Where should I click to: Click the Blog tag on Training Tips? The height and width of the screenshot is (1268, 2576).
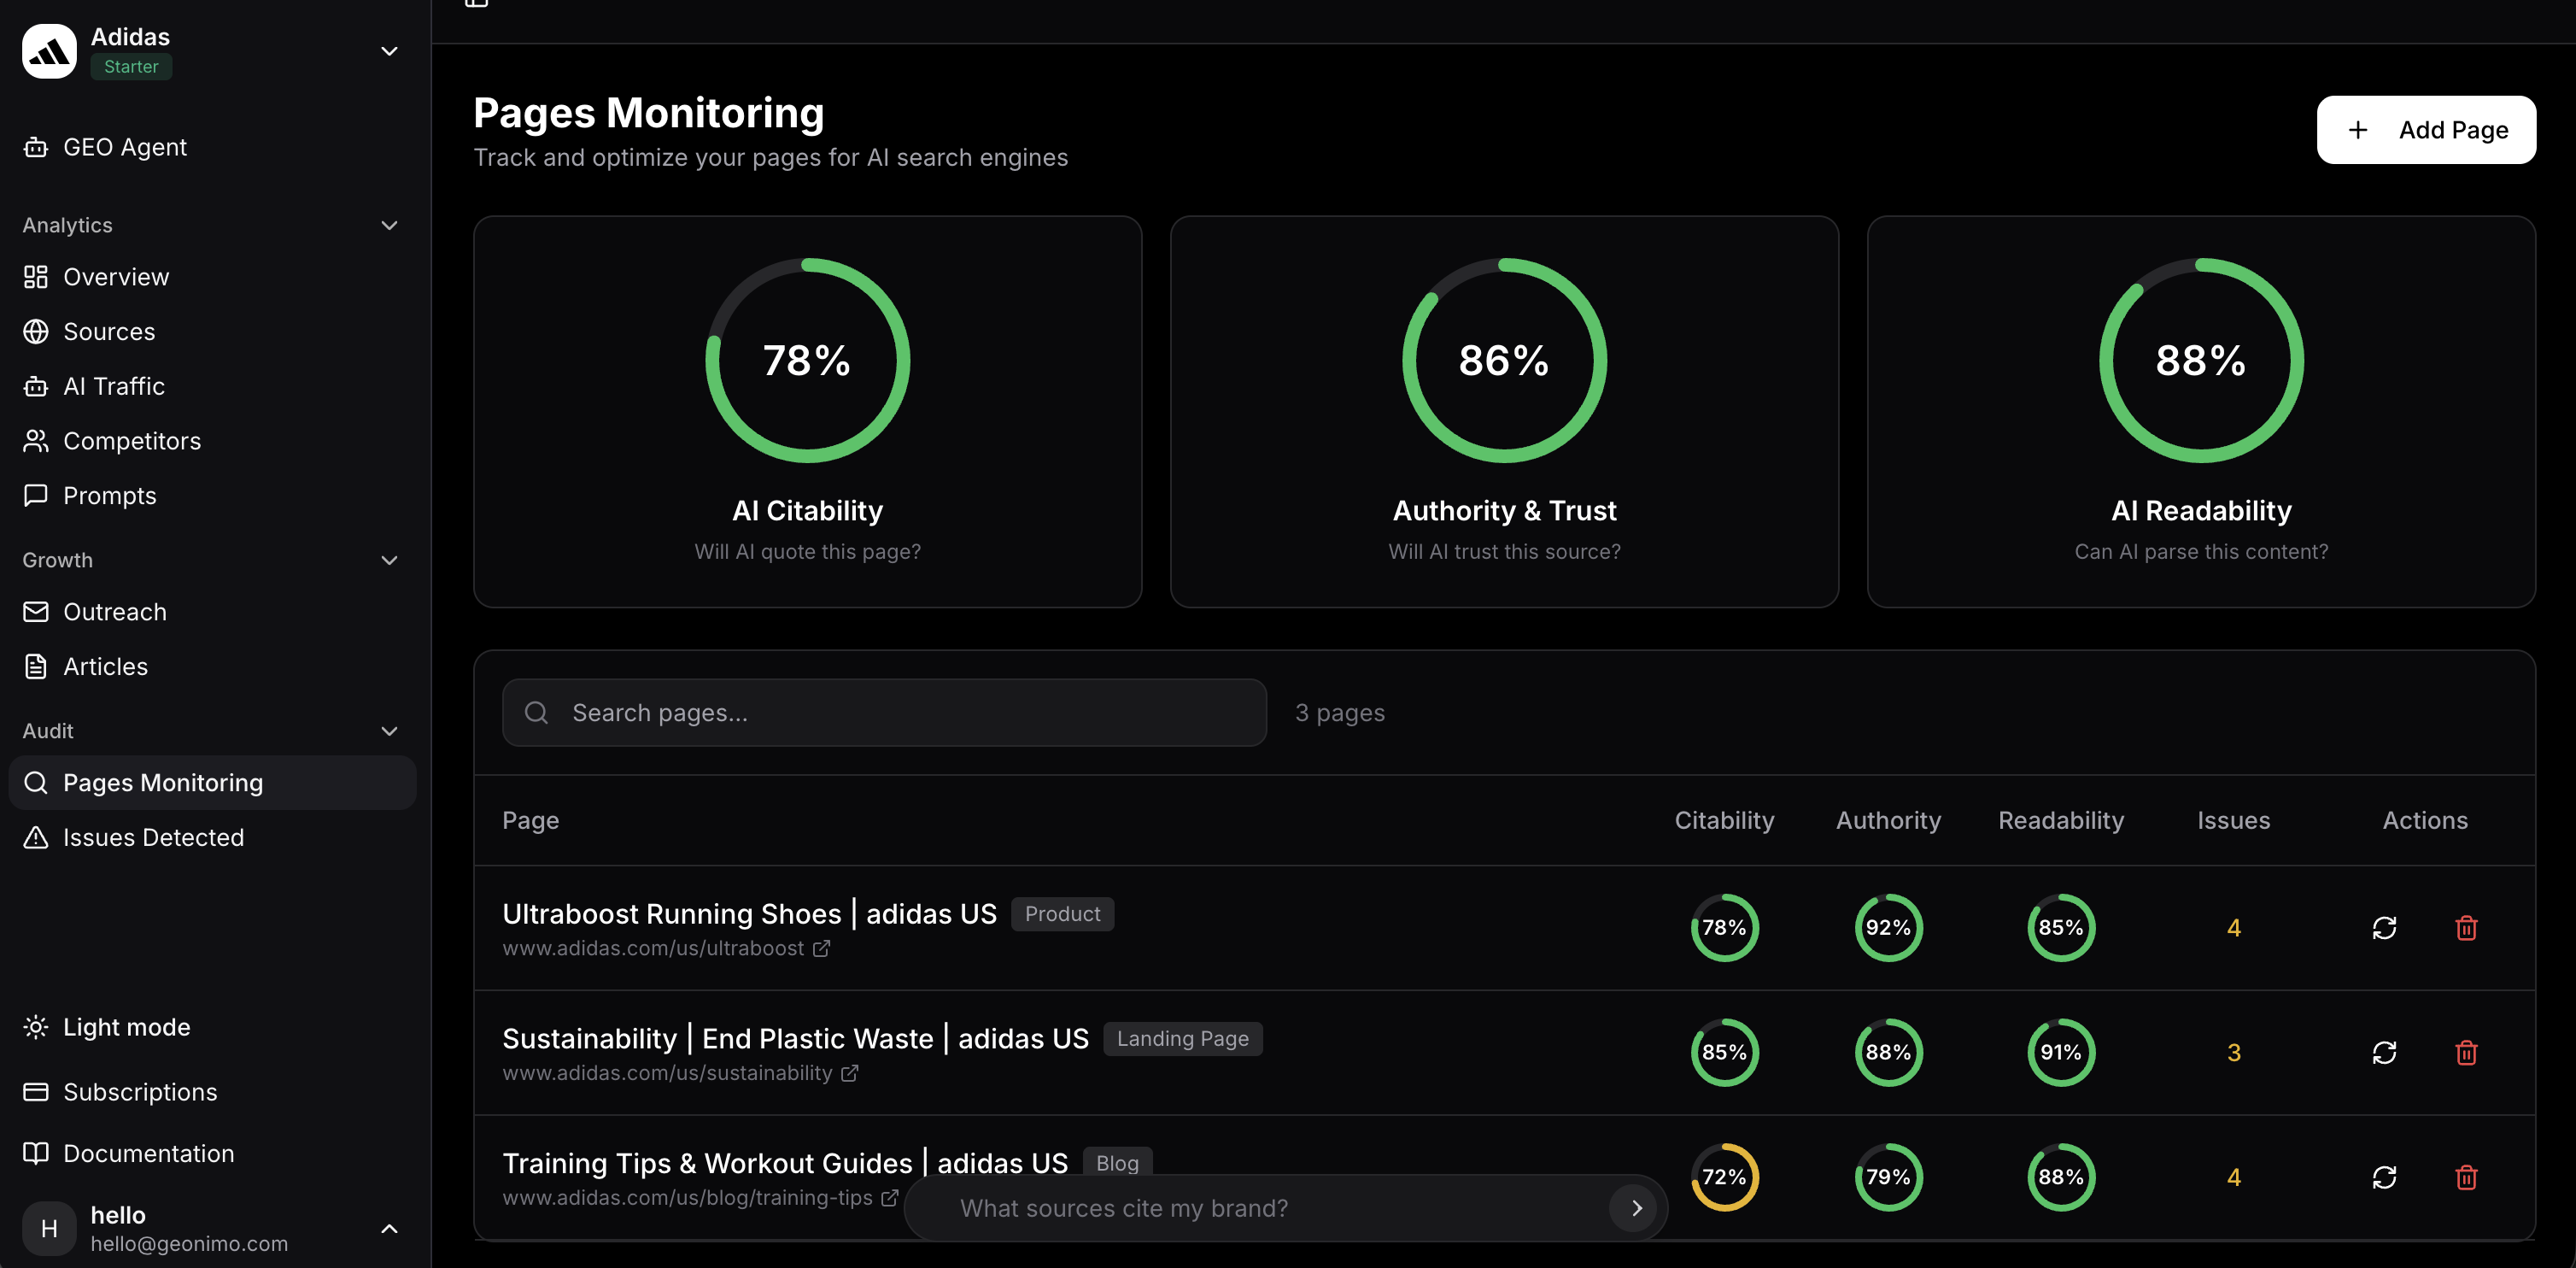[1117, 1163]
